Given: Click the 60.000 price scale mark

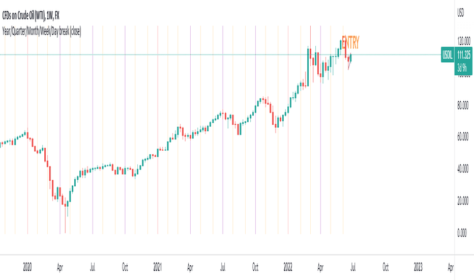Looking at the screenshot, I should 463,136.
